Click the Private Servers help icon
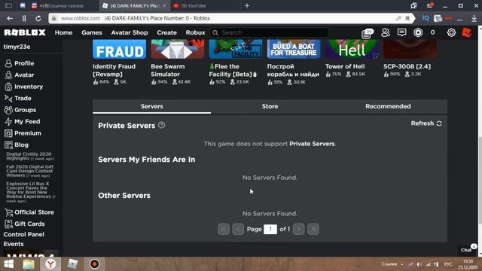 point(162,125)
